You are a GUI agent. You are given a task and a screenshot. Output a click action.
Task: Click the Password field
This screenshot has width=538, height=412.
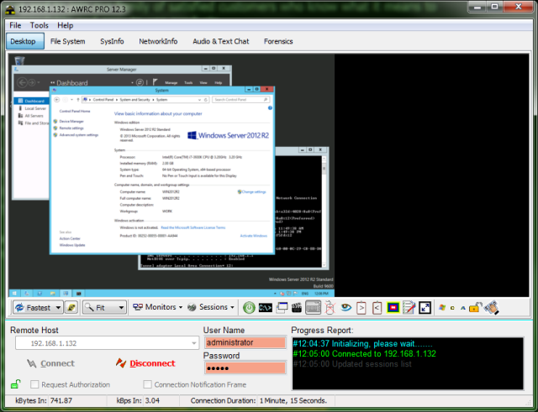point(245,368)
